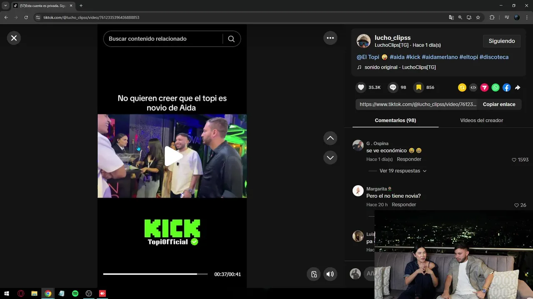
Task: Open comments via speech bubble icon
Action: [393, 87]
